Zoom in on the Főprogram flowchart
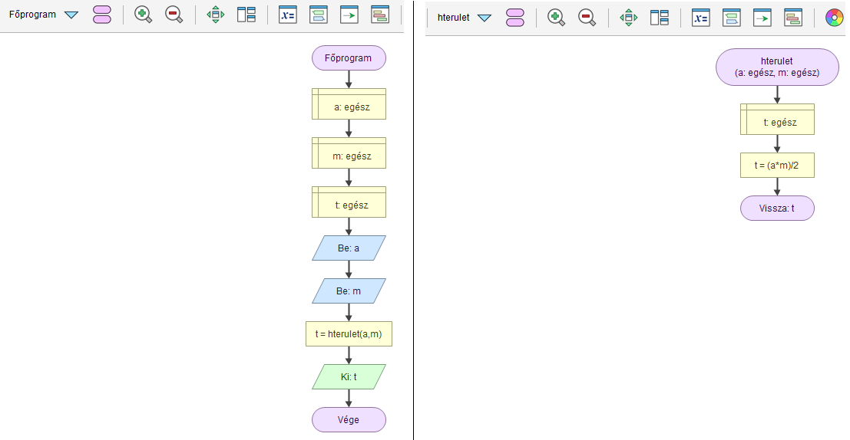The width and height of the screenshot is (850, 440). click(x=143, y=15)
